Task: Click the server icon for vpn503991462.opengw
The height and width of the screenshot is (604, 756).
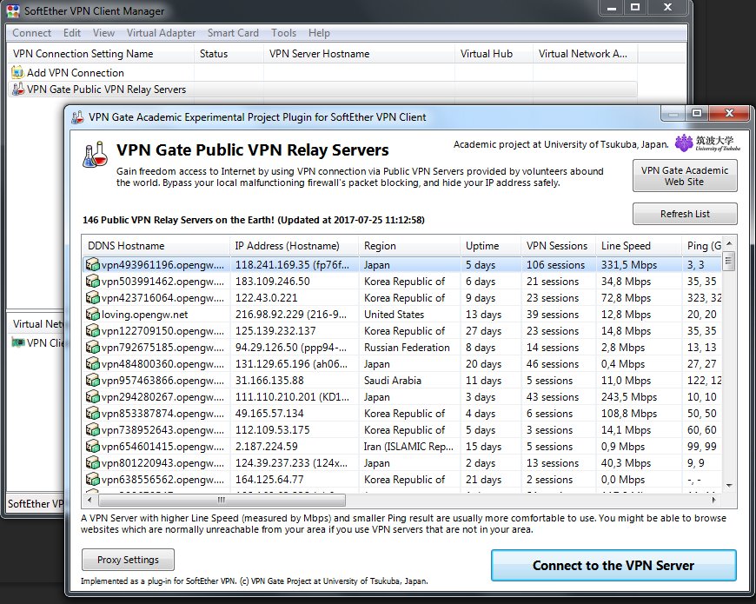Action: coord(92,281)
